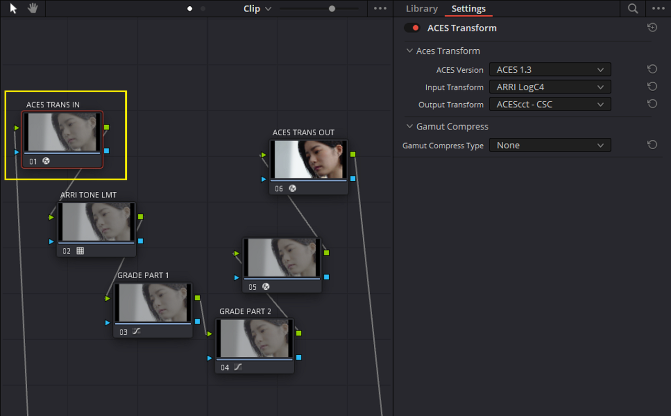
Task: Click the FX badge on node 01
Action: click(46, 161)
